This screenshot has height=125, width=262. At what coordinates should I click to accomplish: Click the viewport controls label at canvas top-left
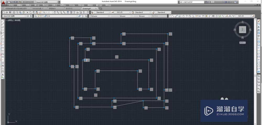[13, 20]
